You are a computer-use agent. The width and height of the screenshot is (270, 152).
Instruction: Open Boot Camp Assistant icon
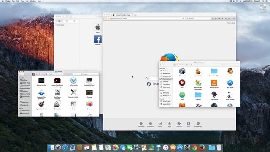tap(57, 92)
